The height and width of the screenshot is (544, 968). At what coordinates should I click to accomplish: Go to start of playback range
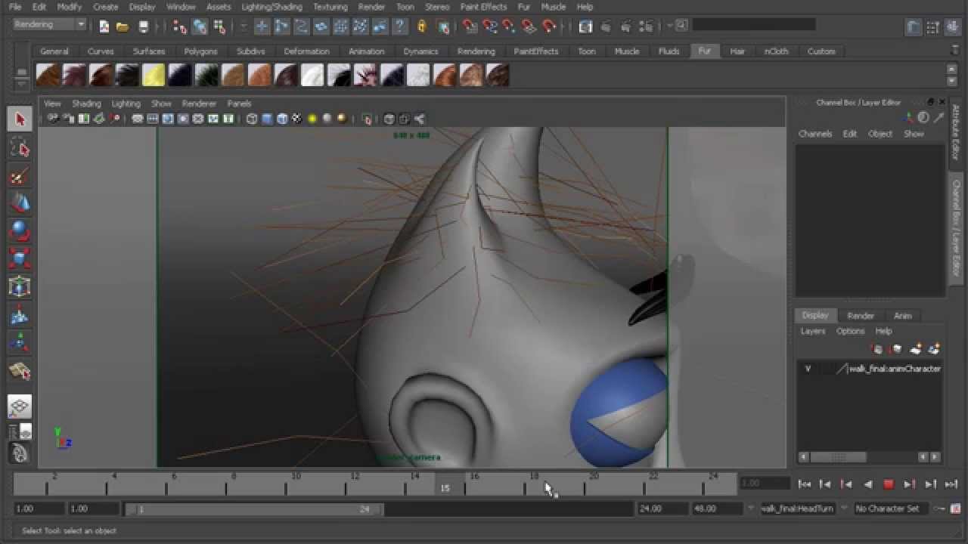[805, 484]
